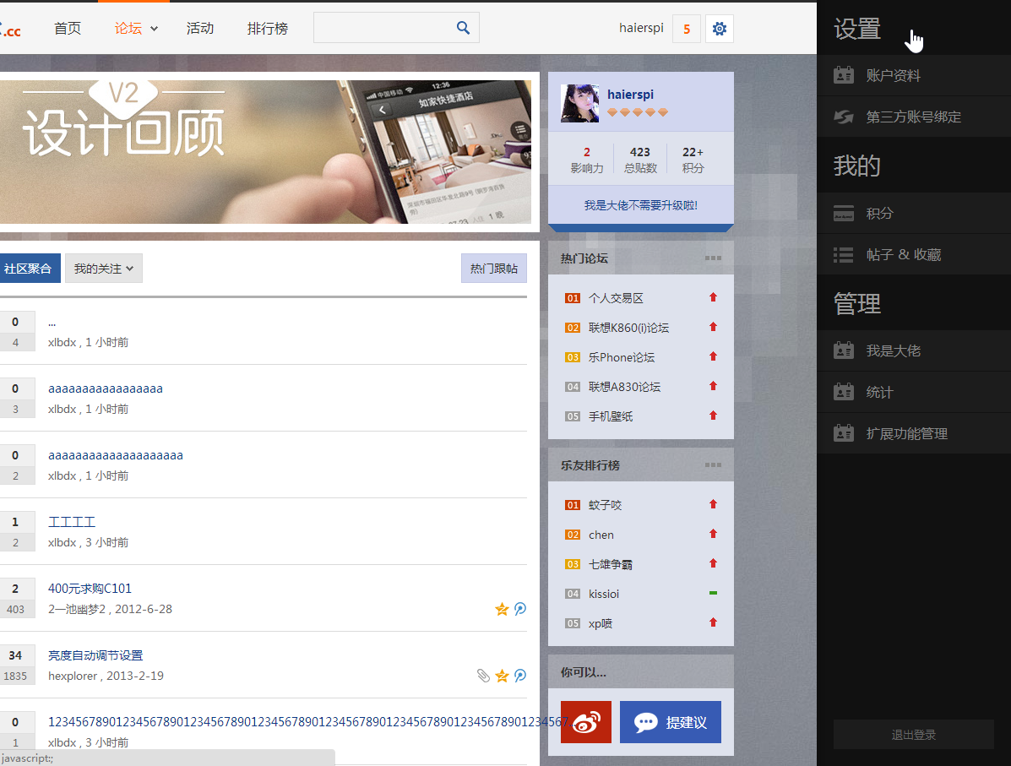
Task: Open user chen in 乐友排行榜
Action: pos(601,535)
